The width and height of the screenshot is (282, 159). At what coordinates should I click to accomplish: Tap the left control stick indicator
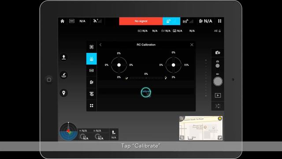tap(119, 65)
